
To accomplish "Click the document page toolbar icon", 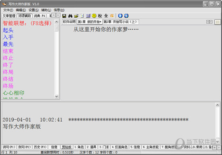I will coord(82,16).
